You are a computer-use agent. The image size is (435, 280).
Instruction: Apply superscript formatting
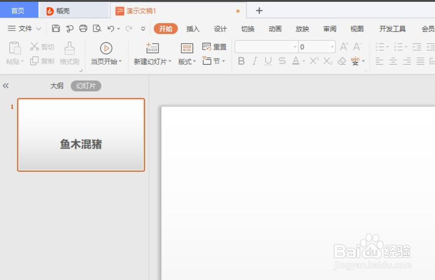coord(313,61)
